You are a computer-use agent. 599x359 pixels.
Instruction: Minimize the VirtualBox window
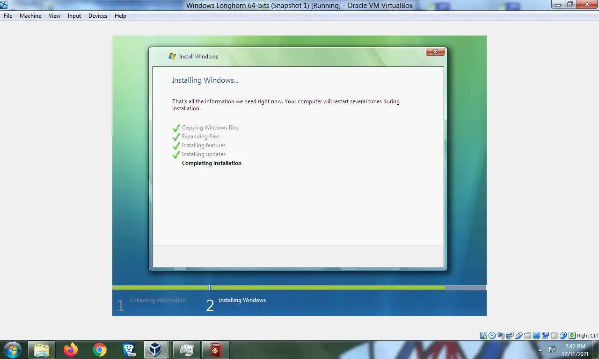[x=558, y=5]
